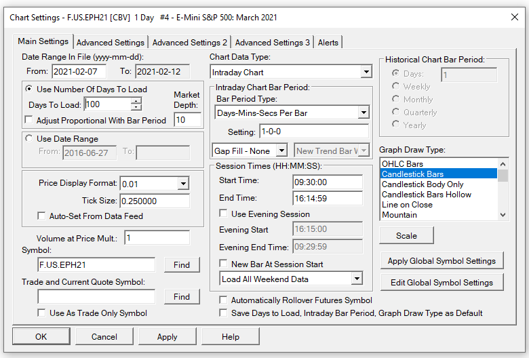
Task: Open the Price Display Format dropdown
Action: 183,184
